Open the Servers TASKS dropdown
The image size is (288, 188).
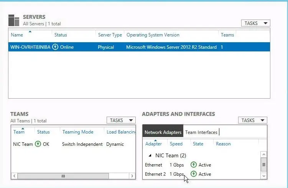pyautogui.click(x=256, y=23)
